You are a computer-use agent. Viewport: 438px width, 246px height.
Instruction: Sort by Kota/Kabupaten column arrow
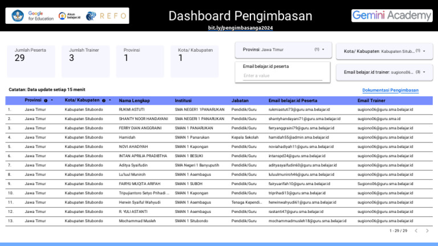[x=109, y=100]
